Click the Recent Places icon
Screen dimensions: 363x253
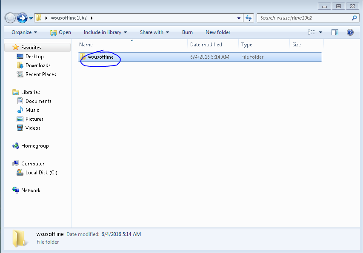coord(20,74)
